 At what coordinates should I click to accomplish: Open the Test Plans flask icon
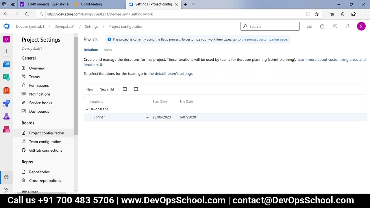[x=6, y=116]
